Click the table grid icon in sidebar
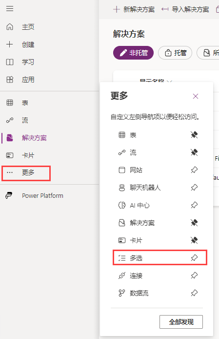This screenshot has height=339, width=219. (10, 103)
